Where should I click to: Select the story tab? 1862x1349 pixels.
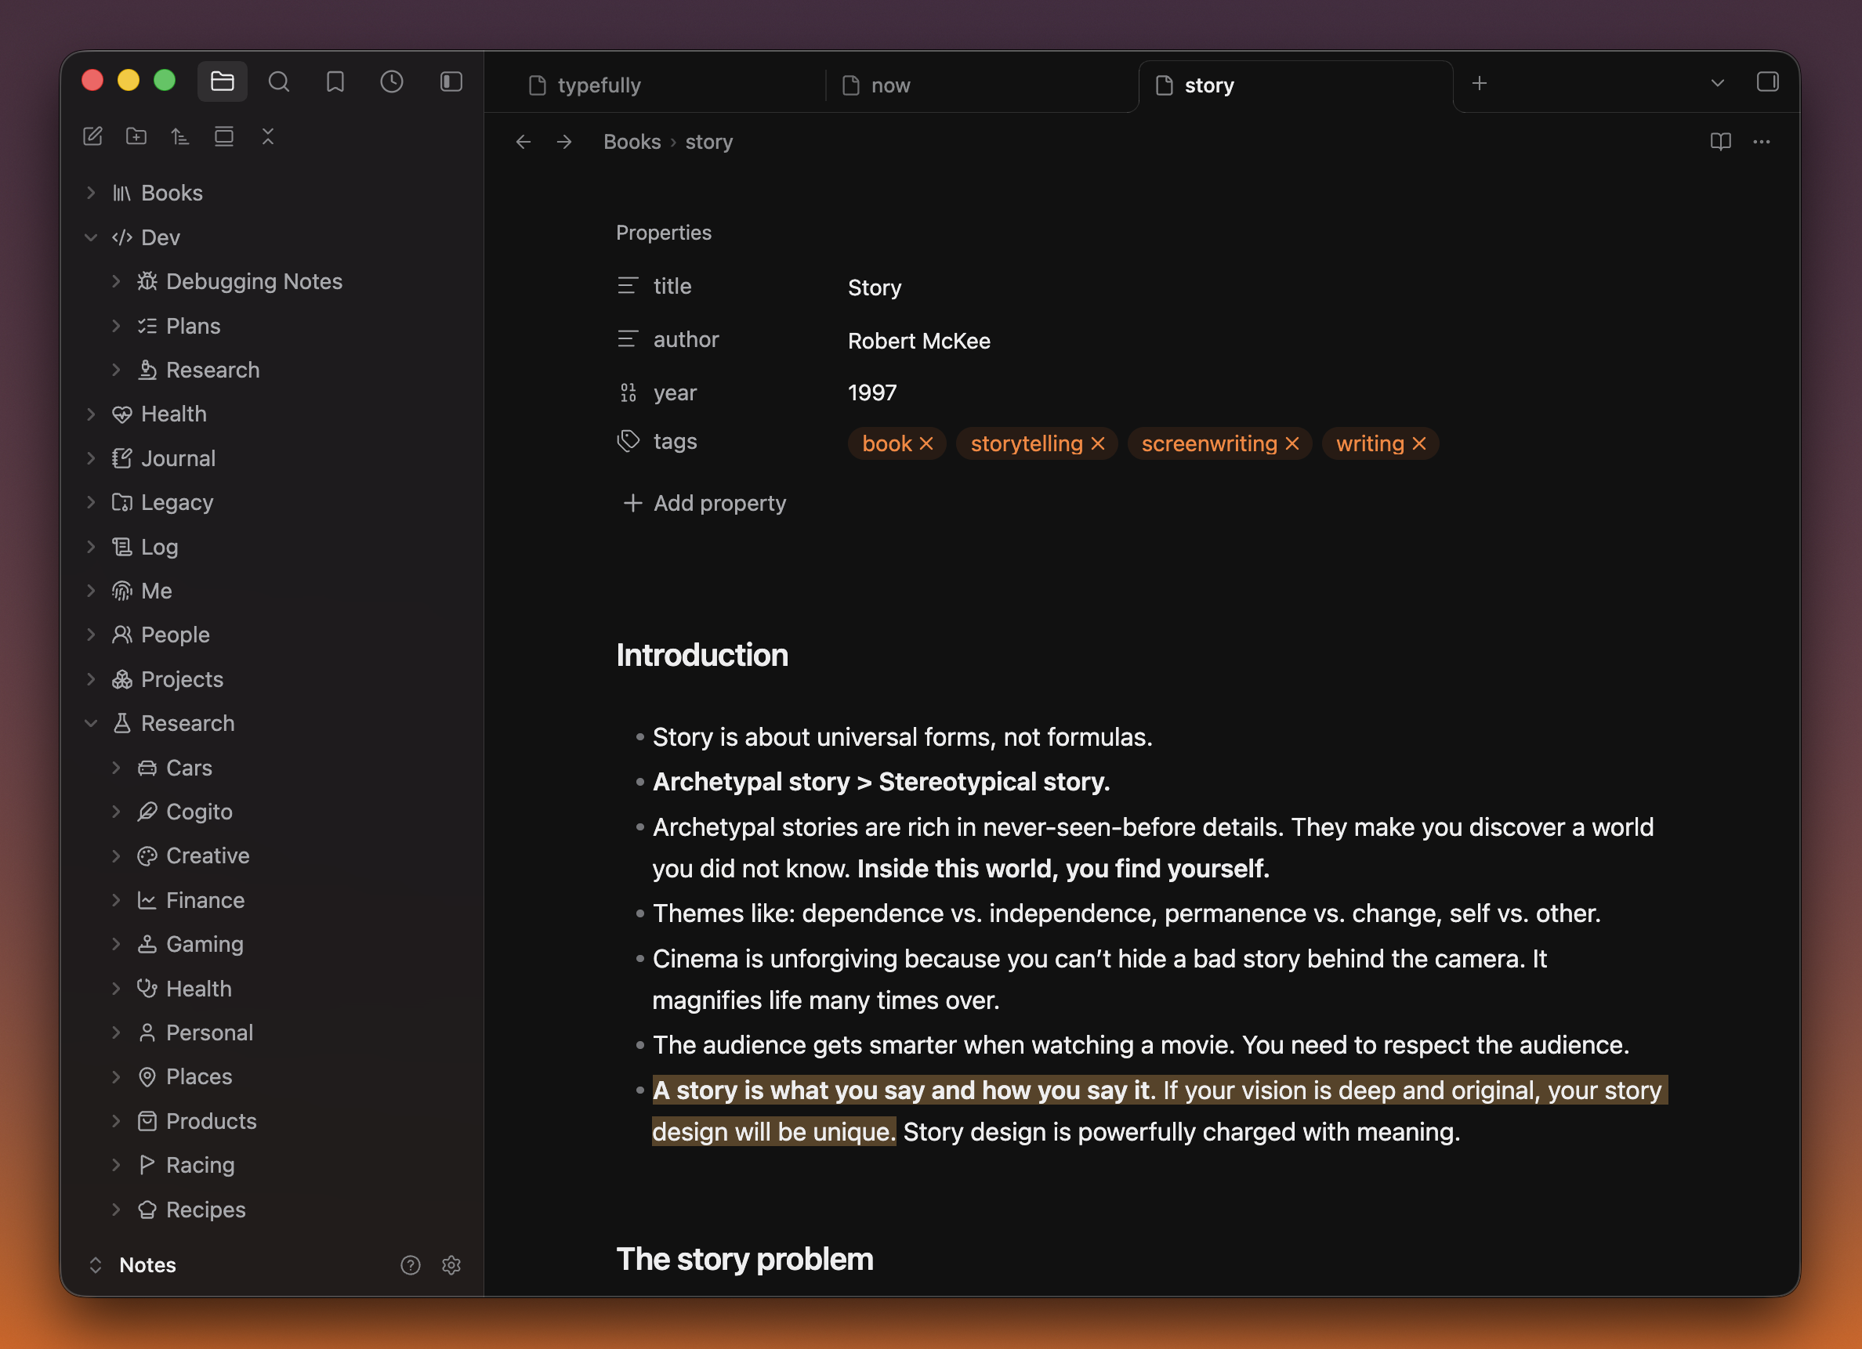click(1295, 85)
